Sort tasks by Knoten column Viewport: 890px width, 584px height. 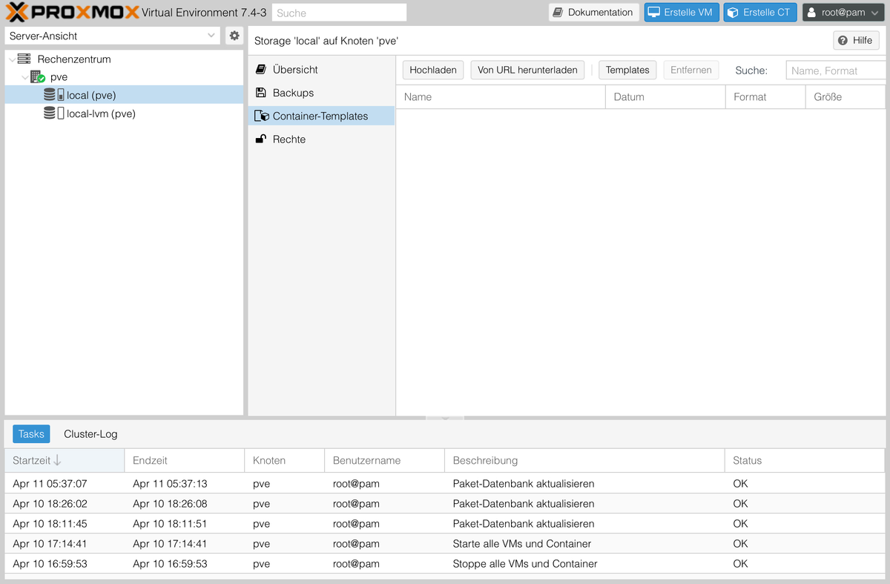pos(284,460)
